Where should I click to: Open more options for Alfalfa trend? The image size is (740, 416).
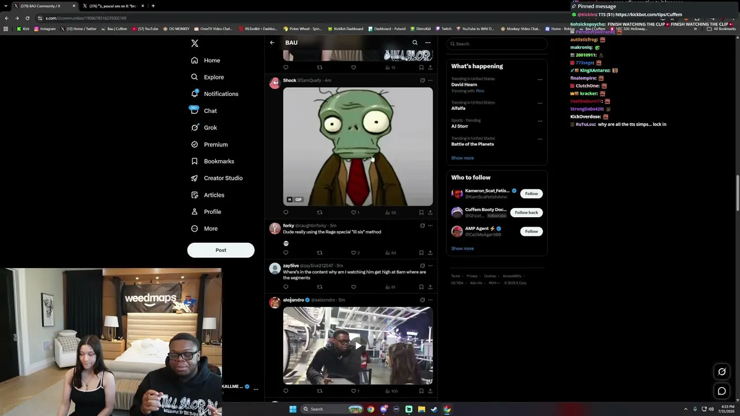coord(540,103)
